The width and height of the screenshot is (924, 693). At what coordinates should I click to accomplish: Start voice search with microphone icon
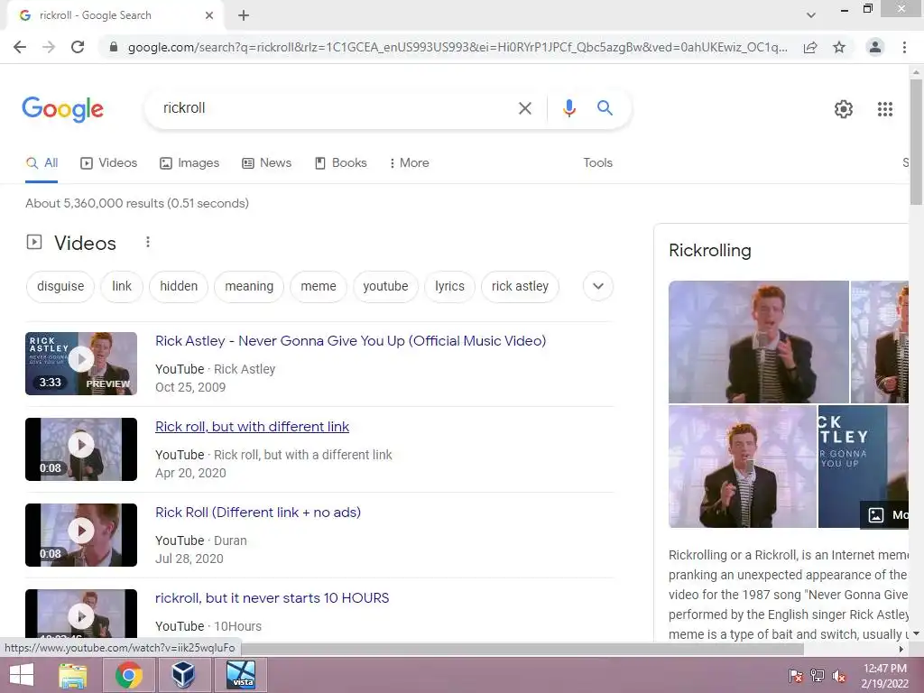tap(568, 108)
